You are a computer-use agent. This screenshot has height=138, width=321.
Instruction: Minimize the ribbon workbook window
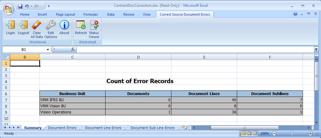tap(302, 14)
